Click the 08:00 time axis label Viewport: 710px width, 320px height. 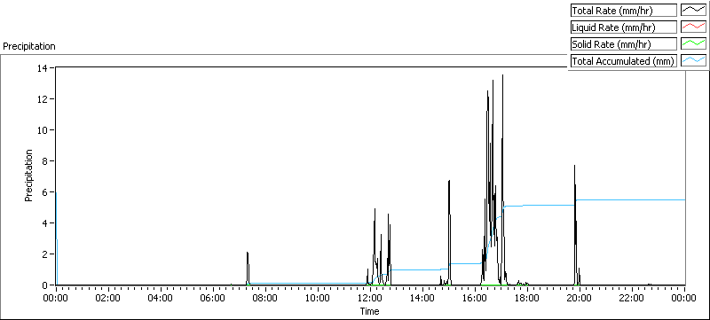click(265, 298)
